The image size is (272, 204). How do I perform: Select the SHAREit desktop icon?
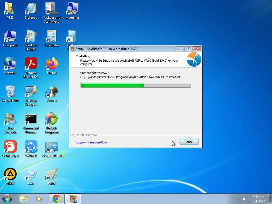click(31, 149)
